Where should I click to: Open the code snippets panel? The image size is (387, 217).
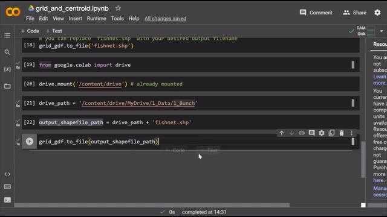tap(7, 174)
